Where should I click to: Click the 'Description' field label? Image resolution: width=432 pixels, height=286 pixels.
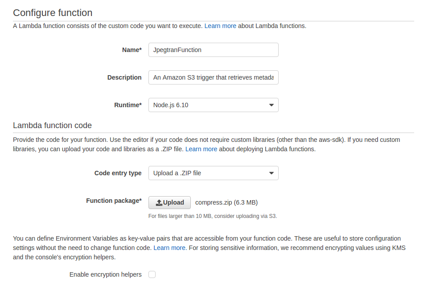[x=124, y=77]
